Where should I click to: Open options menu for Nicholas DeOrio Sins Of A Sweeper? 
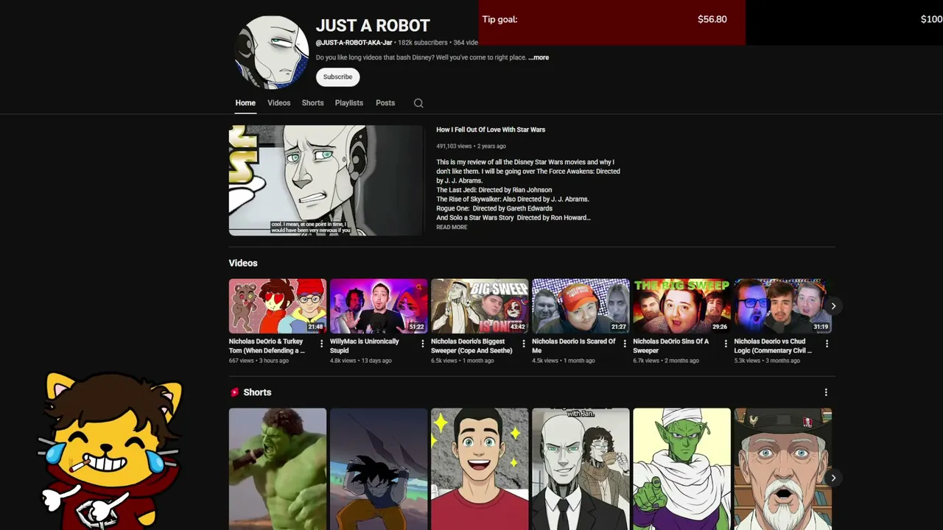coord(726,344)
